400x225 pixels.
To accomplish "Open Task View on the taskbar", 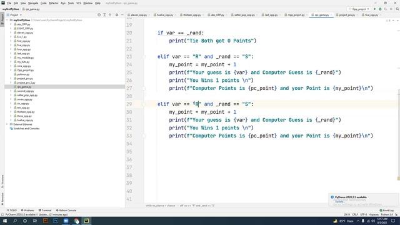I will point(35,221).
